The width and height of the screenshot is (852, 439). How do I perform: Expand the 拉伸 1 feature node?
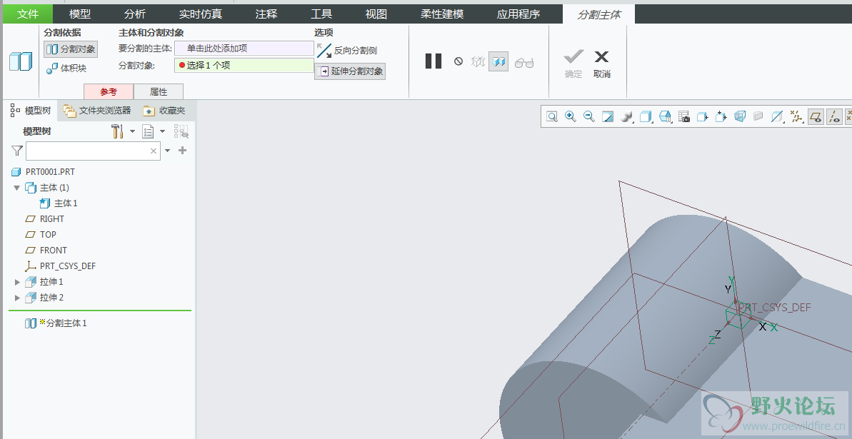[x=17, y=282]
